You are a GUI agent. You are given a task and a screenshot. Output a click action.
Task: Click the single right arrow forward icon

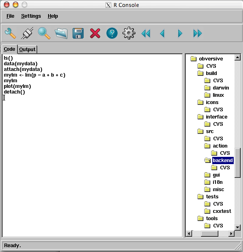tap(180, 33)
